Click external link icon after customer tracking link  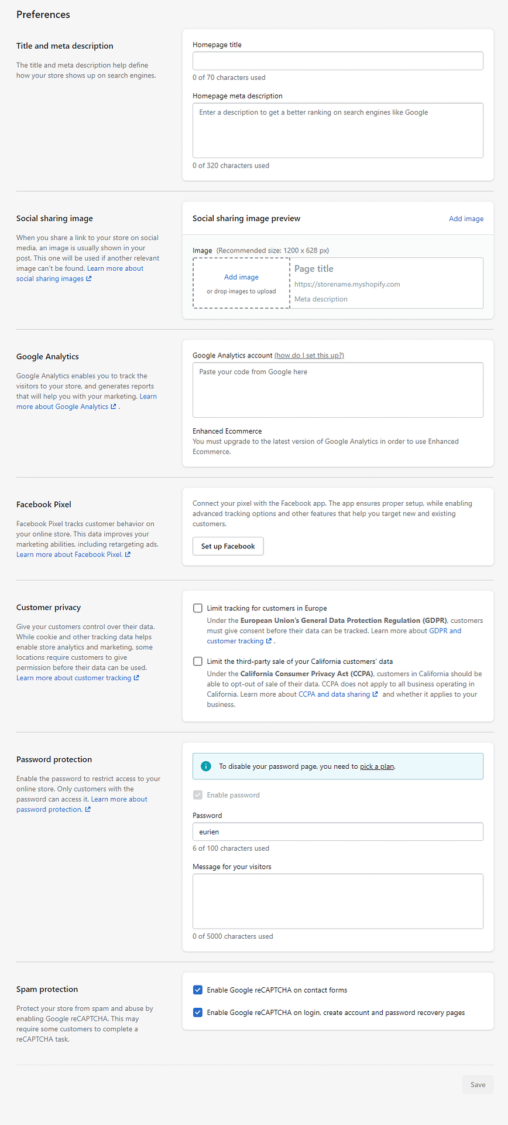136,678
